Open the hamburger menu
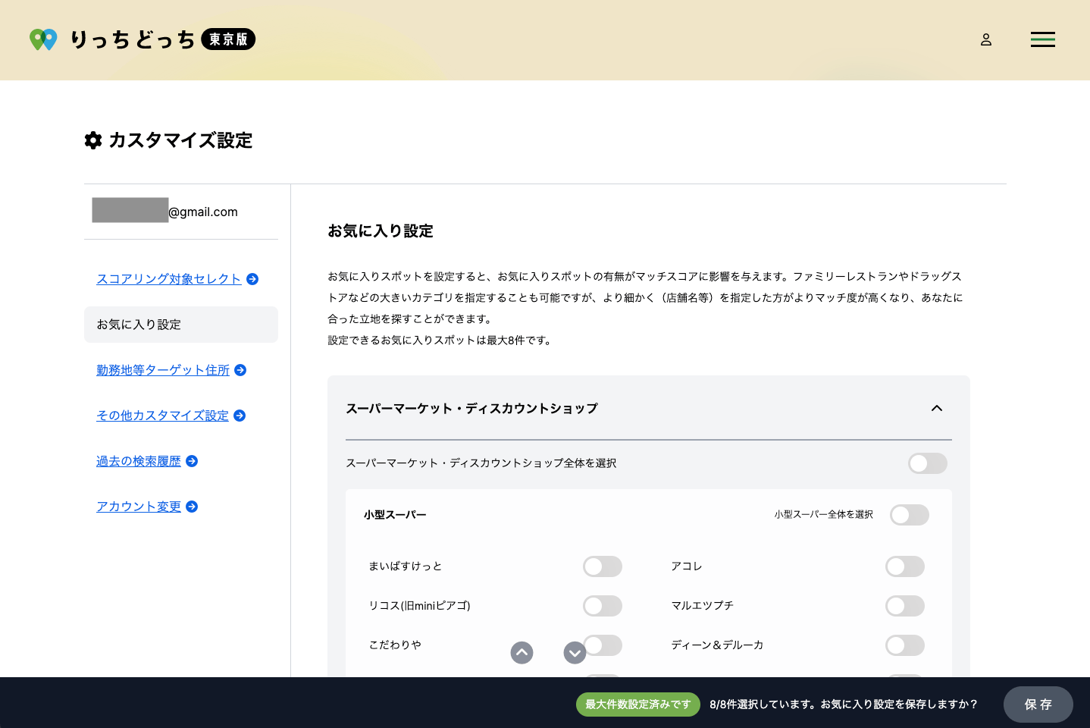The height and width of the screenshot is (728, 1090). 1042,39
